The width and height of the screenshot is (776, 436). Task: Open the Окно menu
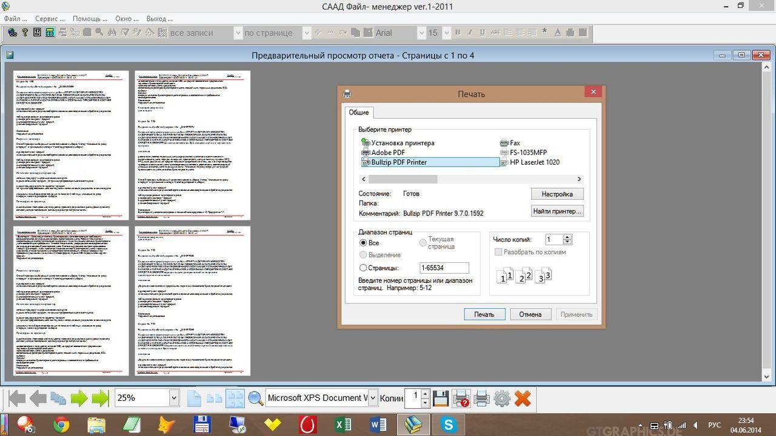127,19
